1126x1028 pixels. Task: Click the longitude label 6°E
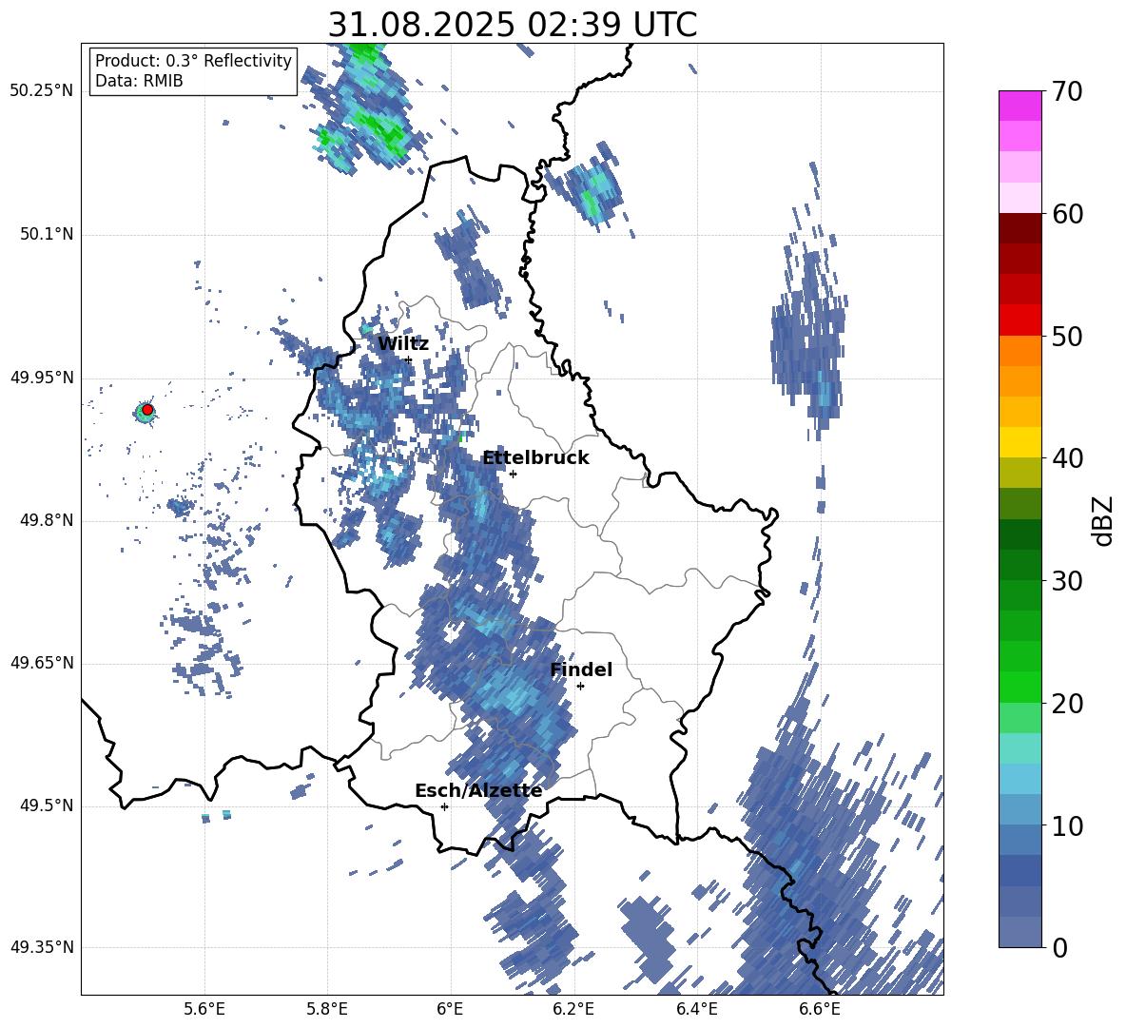coord(450,1009)
